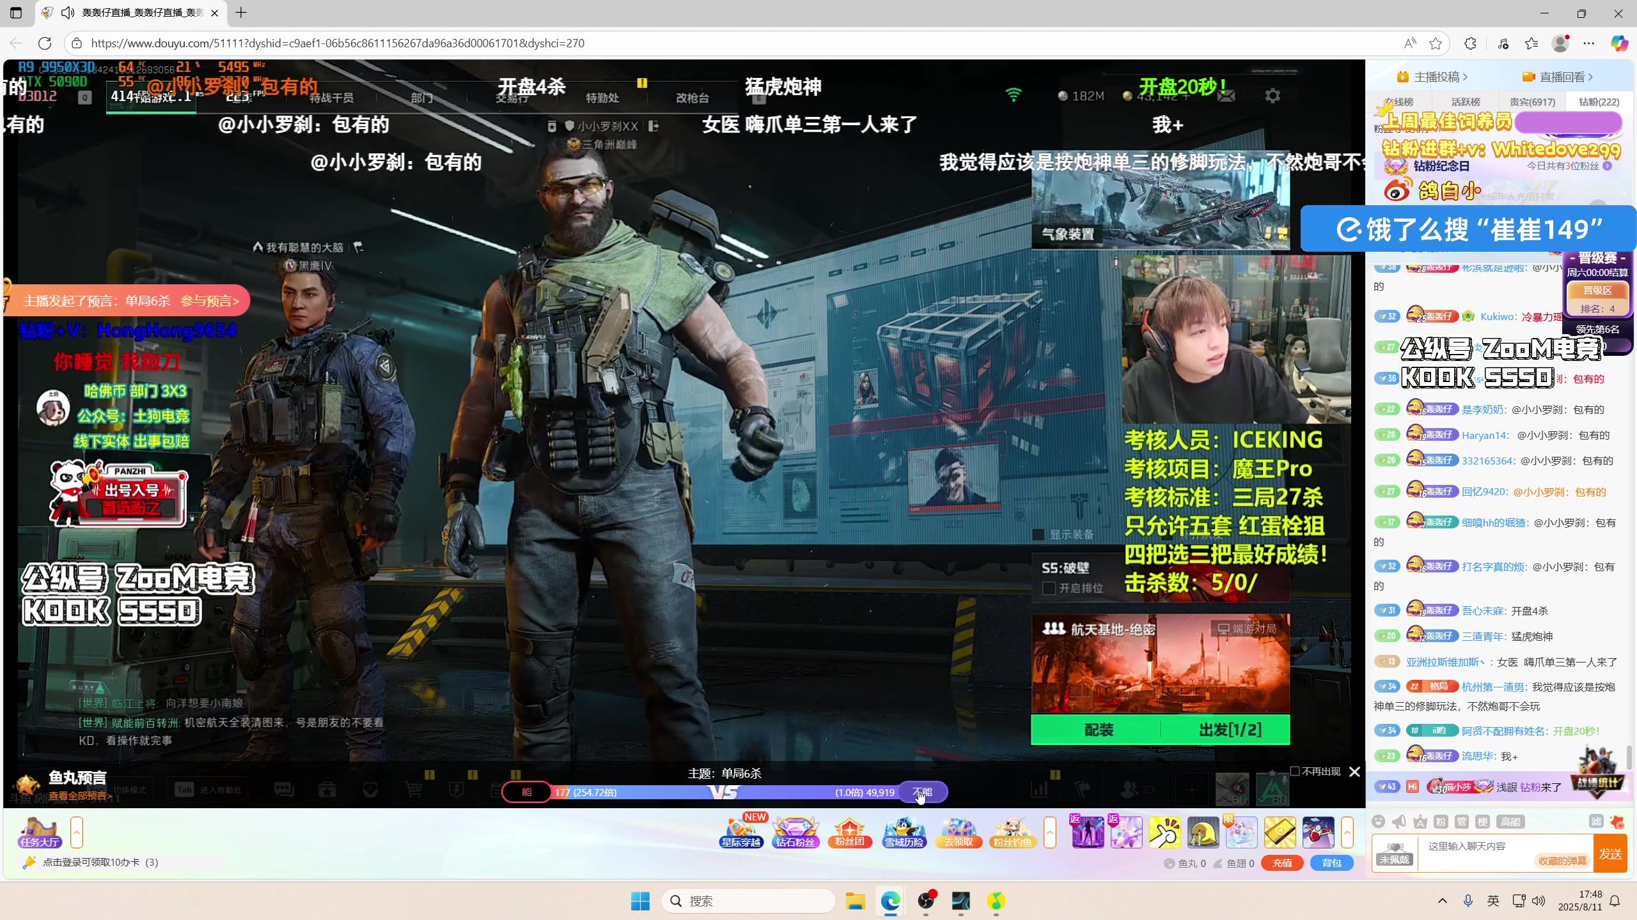Open the 背包 backpack button
Image resolution: width=1637 pixels, height=920 pixels.
coord(1331,863)
